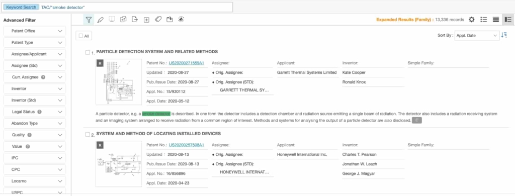Expand the Patent Office filter
This screenshot has width=515, height=196.
point(35,31)
